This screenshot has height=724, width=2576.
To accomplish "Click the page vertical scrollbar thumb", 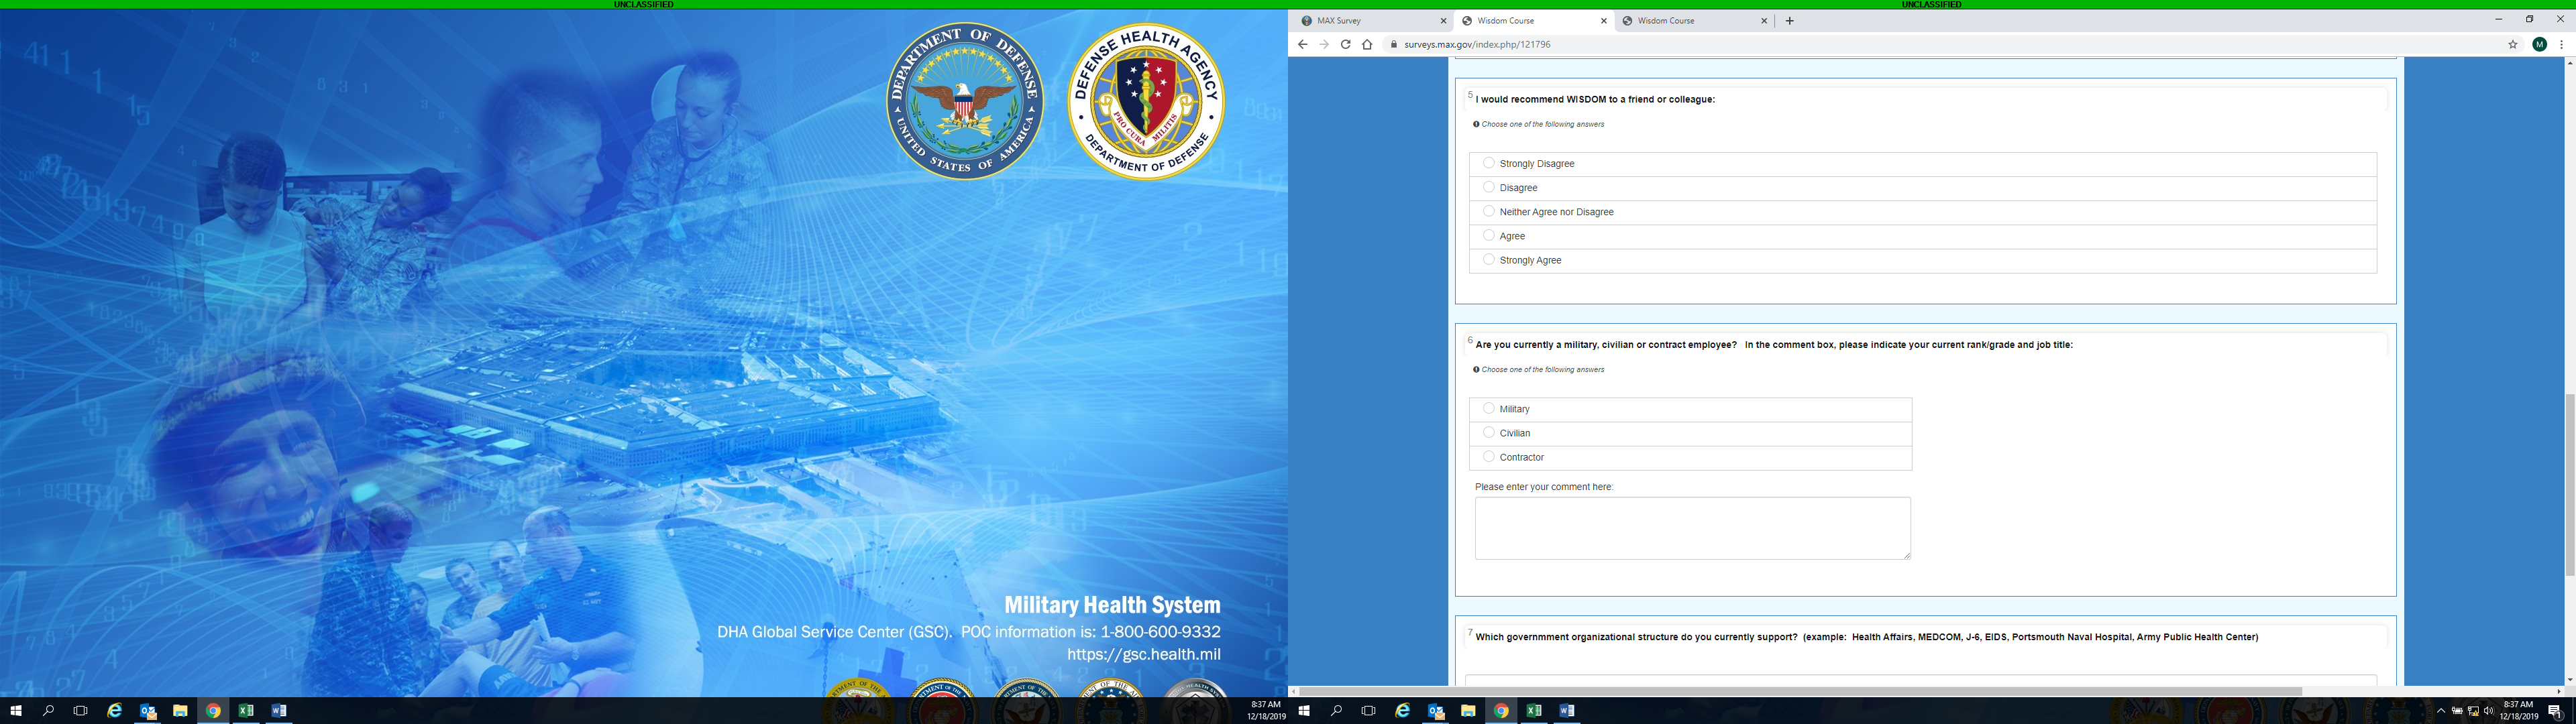I will pyautogui.click(x=2569, y=485).
